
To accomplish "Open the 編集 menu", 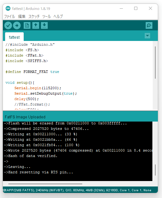I will [22, 16].
